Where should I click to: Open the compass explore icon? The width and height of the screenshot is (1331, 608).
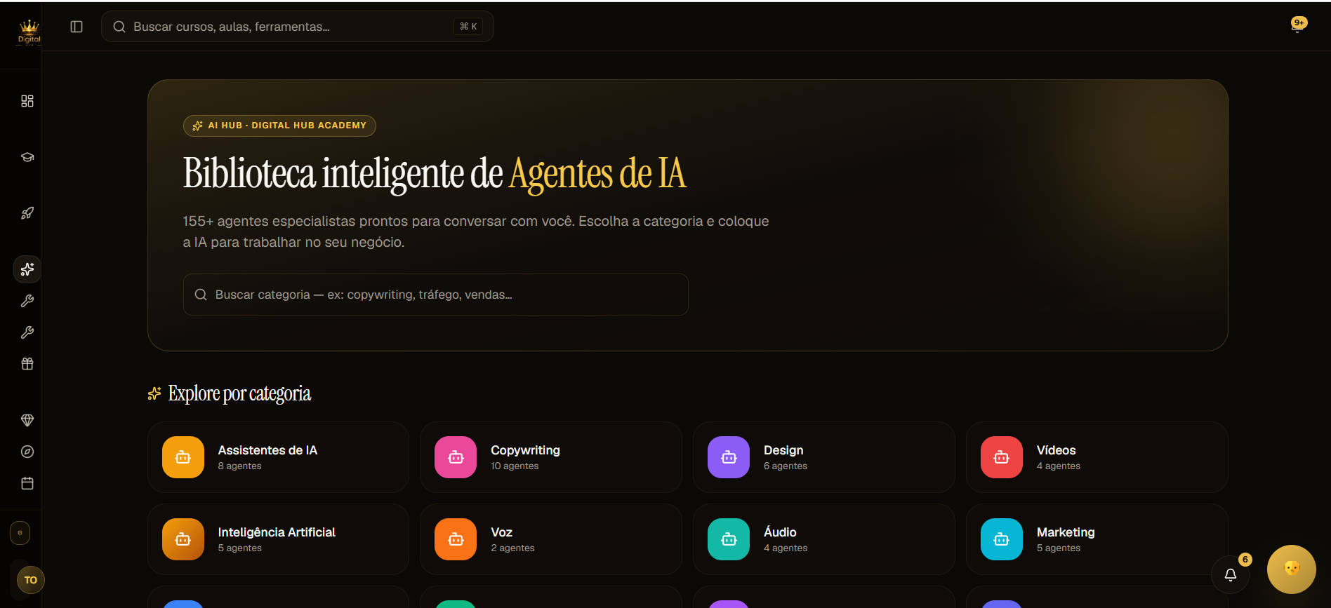pos(27,452)
